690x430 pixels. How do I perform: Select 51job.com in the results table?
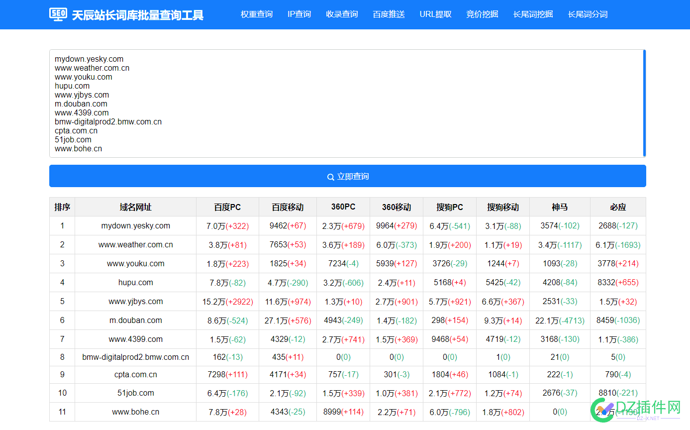(136, 393)
